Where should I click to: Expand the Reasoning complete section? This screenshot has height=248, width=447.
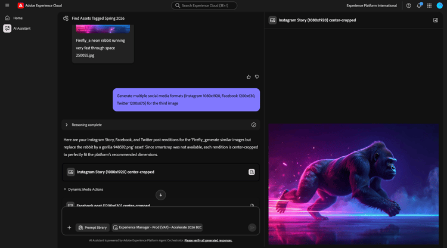pos(67,125)
